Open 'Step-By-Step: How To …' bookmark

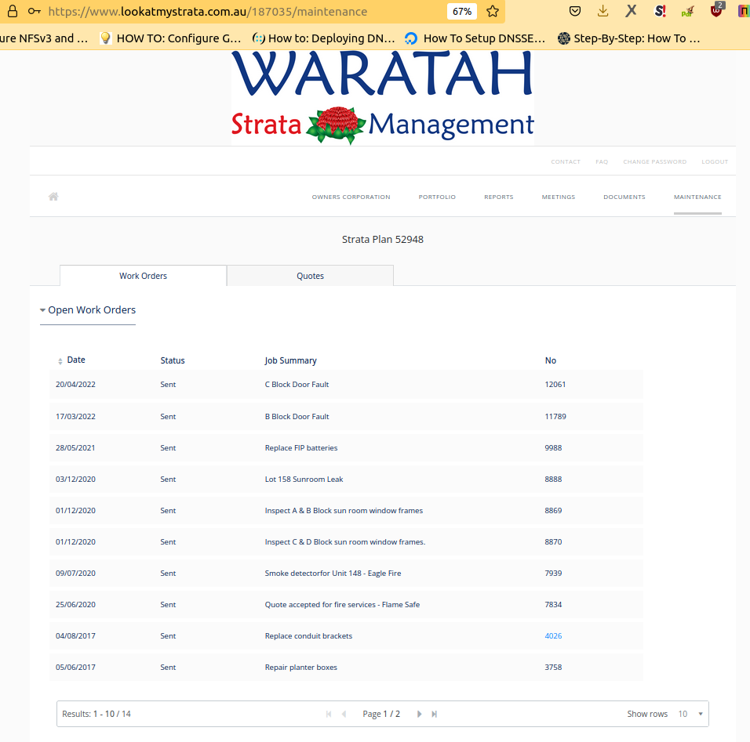click(x=628, y=38)
